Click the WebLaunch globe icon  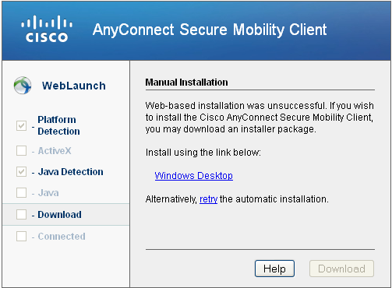point(23,86)
